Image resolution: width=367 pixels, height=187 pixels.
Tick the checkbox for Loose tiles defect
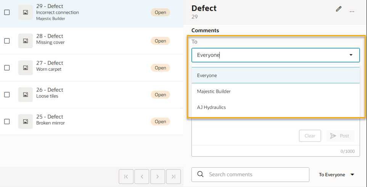click(x=7, y=95)
